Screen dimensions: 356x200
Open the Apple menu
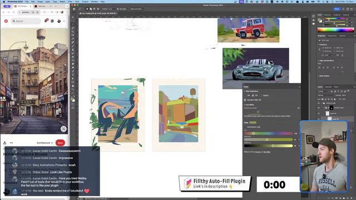[4, 2]
